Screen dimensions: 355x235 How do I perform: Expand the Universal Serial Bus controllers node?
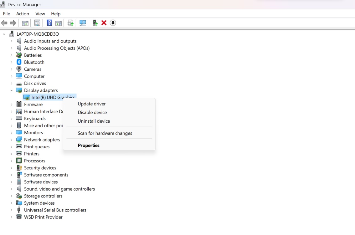12,210
